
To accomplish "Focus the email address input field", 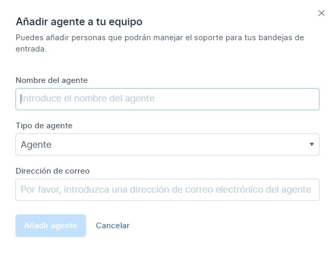I will pos(167,190).
